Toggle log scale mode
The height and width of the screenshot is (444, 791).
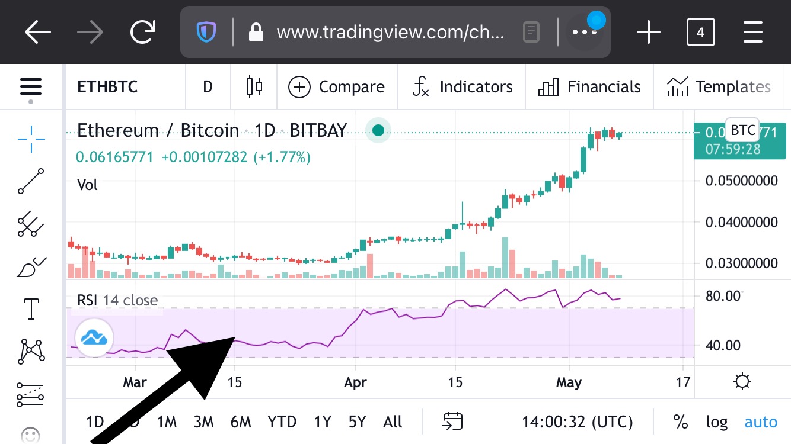point(716,422)
